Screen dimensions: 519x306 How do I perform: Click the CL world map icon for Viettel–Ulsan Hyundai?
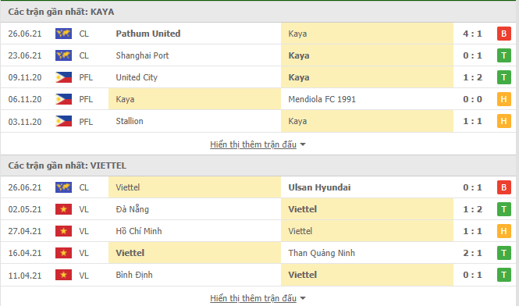63,187
